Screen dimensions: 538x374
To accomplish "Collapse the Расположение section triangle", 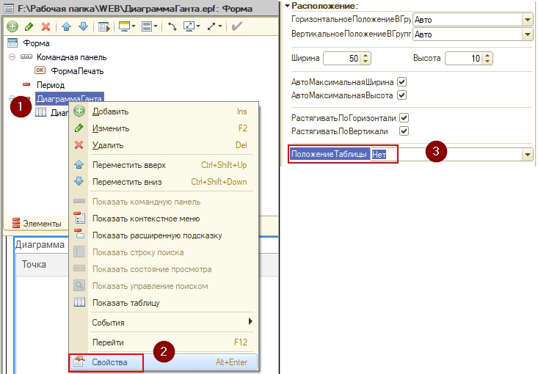I will coord(288,5).
